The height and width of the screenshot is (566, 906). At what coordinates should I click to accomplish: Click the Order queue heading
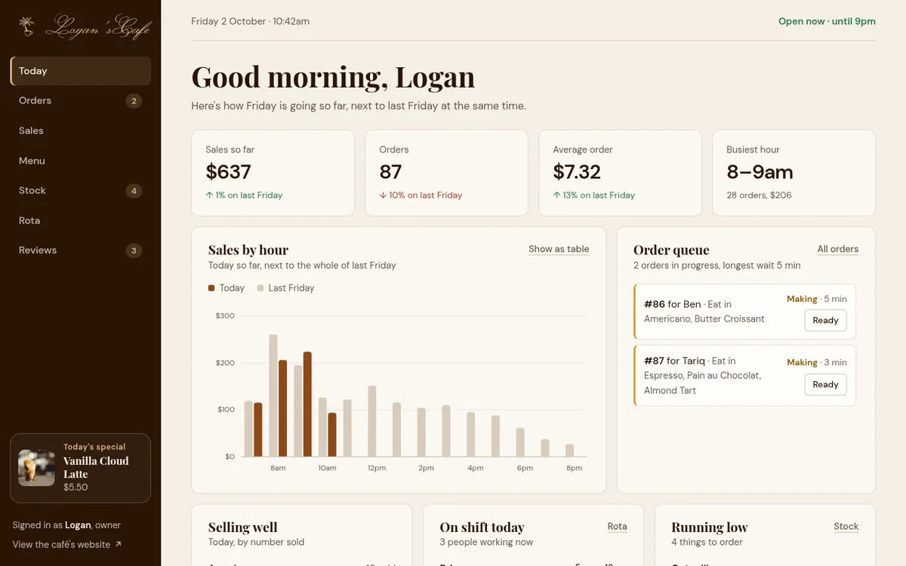pos(671,250)
